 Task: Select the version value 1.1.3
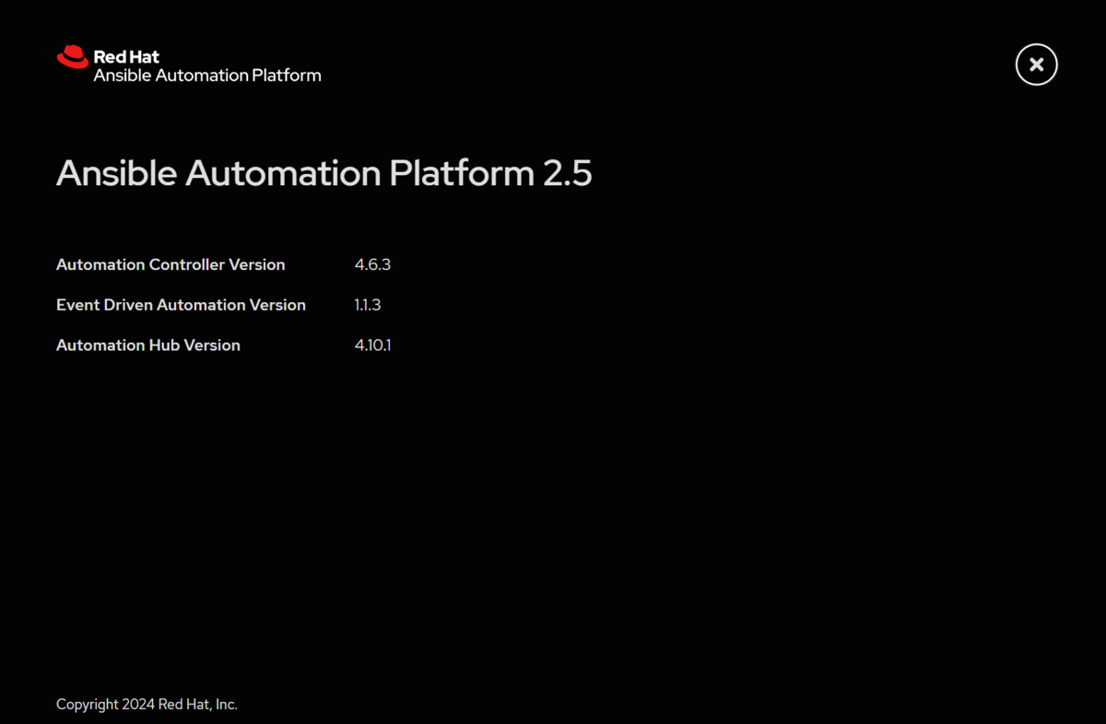(x=368, y=305)
